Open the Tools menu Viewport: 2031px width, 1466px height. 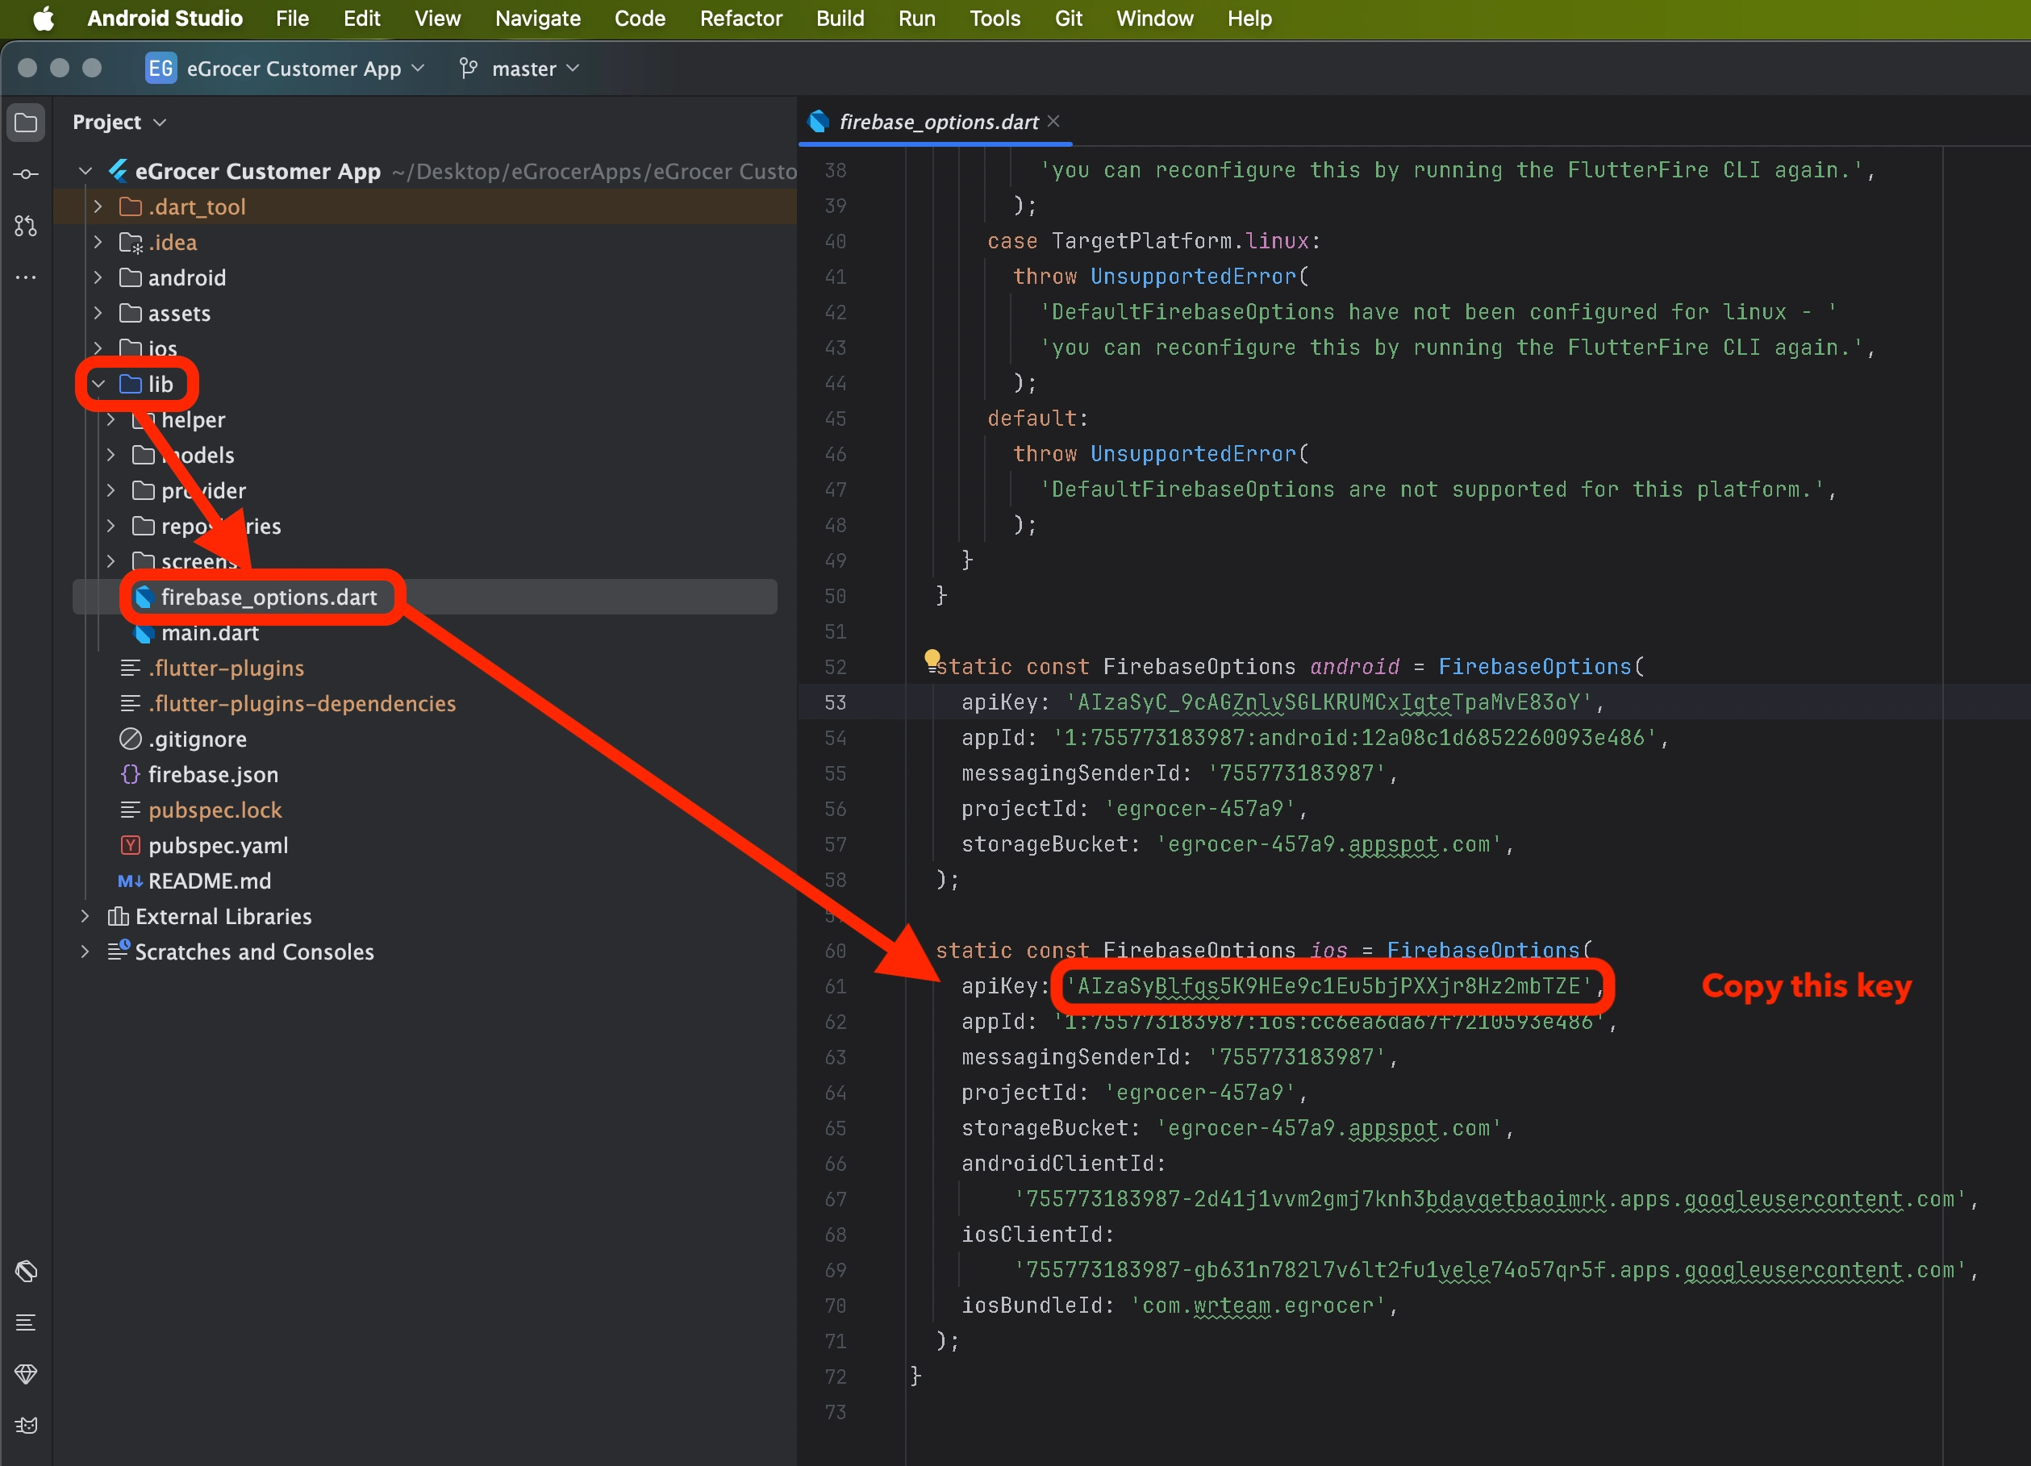(x=995, y=18)
